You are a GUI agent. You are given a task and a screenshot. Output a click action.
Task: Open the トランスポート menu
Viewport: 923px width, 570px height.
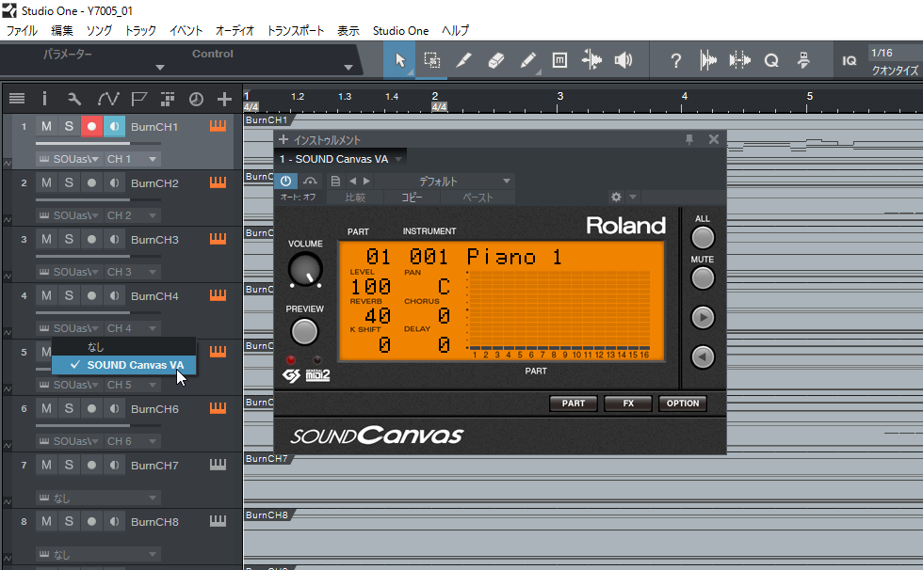pyautogui.click(x=296, y=30)
